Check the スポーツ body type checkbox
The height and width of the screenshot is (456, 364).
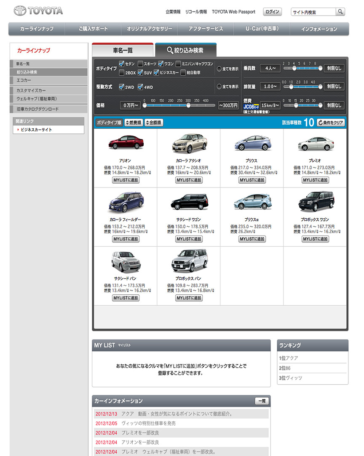[140, 63]
